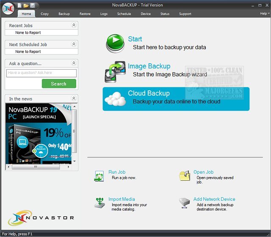Click 'None to Report' under Next Scheduled Job
This screenshot has height=237, width=271.
[x=28, y=52]
